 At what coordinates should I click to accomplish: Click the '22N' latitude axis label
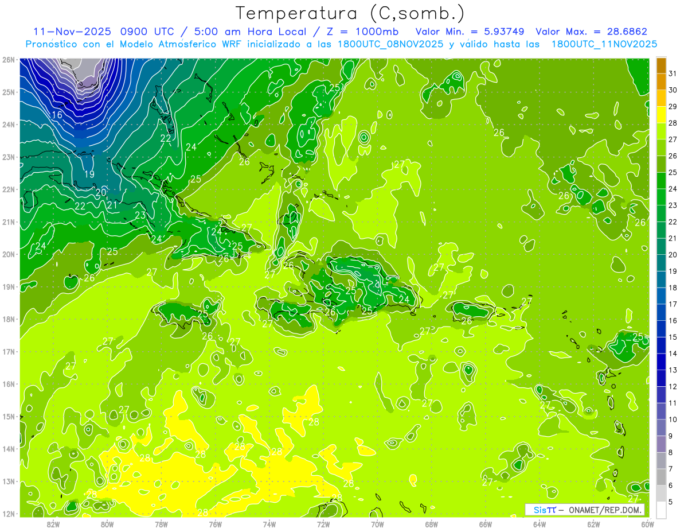point(9,189)
